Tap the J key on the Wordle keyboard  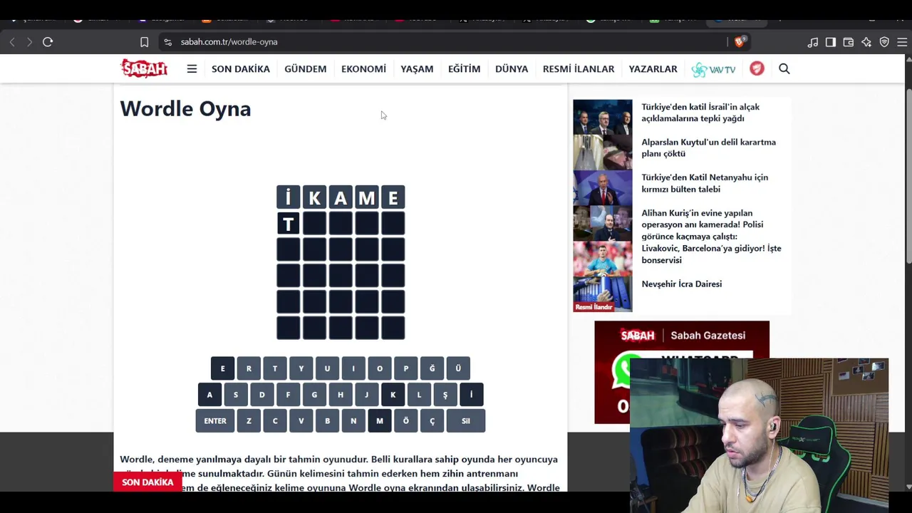coord(366,395)
